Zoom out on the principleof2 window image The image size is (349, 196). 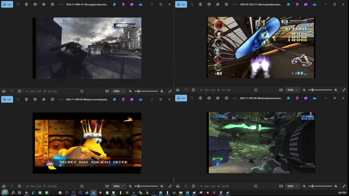coord(304,90)
